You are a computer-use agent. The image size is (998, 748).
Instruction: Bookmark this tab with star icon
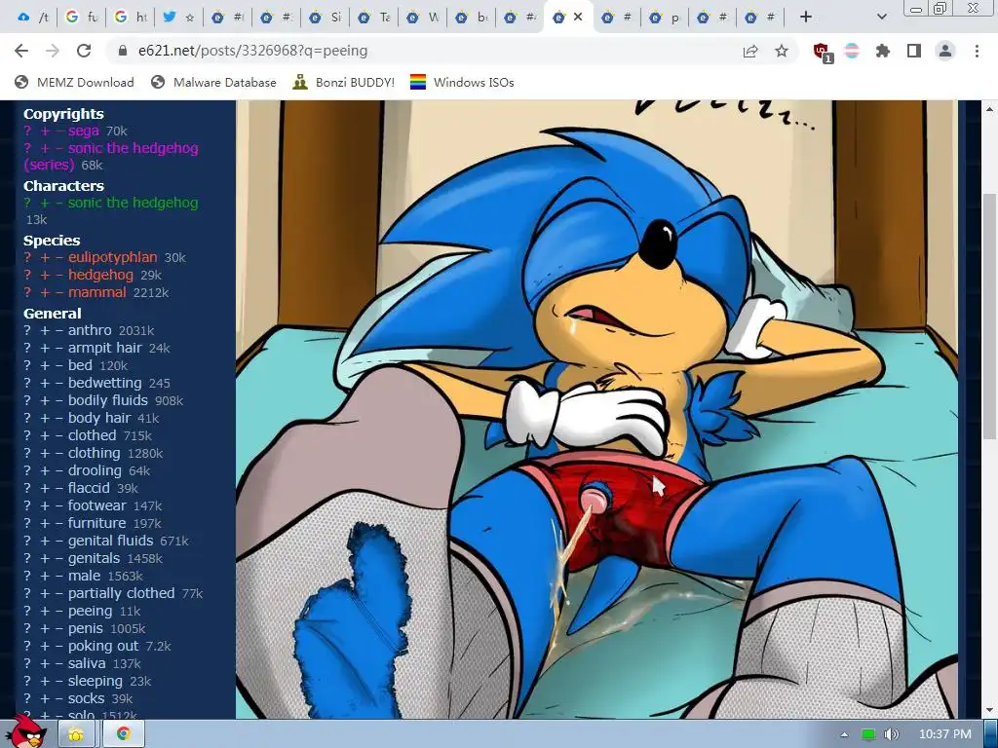click(x=782, y=51)
